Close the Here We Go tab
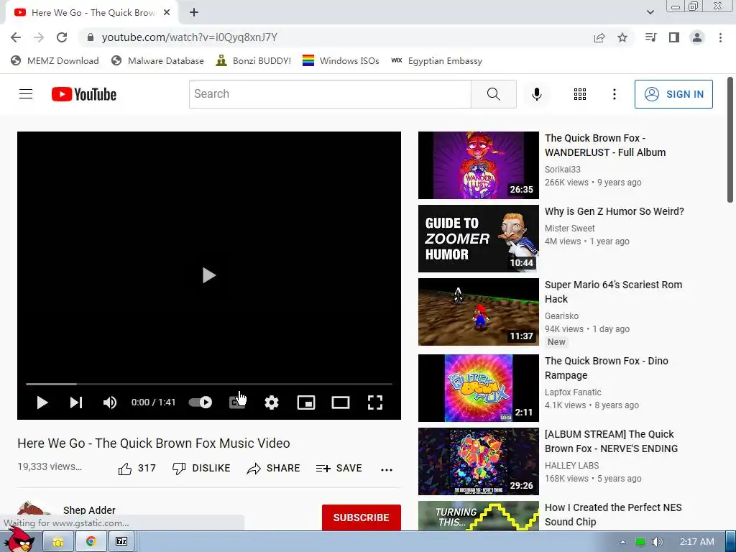This screenshot has width=736, height=552. [x=167, y=13]
